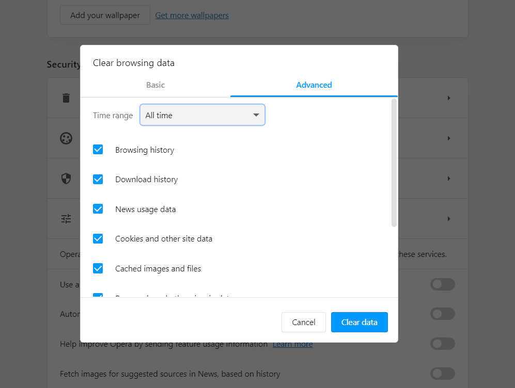515x388 pixels.
Task: Open the Get more wallpapers link
Action: [x=192, y=15]
